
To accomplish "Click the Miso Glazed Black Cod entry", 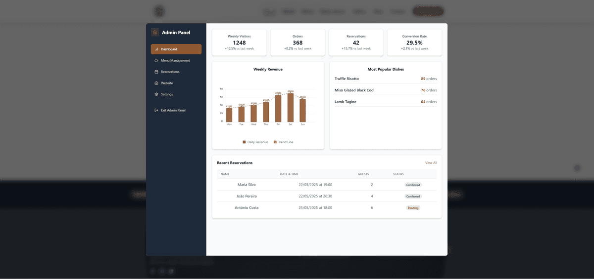I will [x=386, y=90].
